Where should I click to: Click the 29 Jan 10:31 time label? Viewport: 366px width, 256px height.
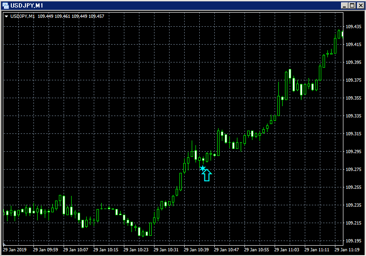tap(166, 250)
